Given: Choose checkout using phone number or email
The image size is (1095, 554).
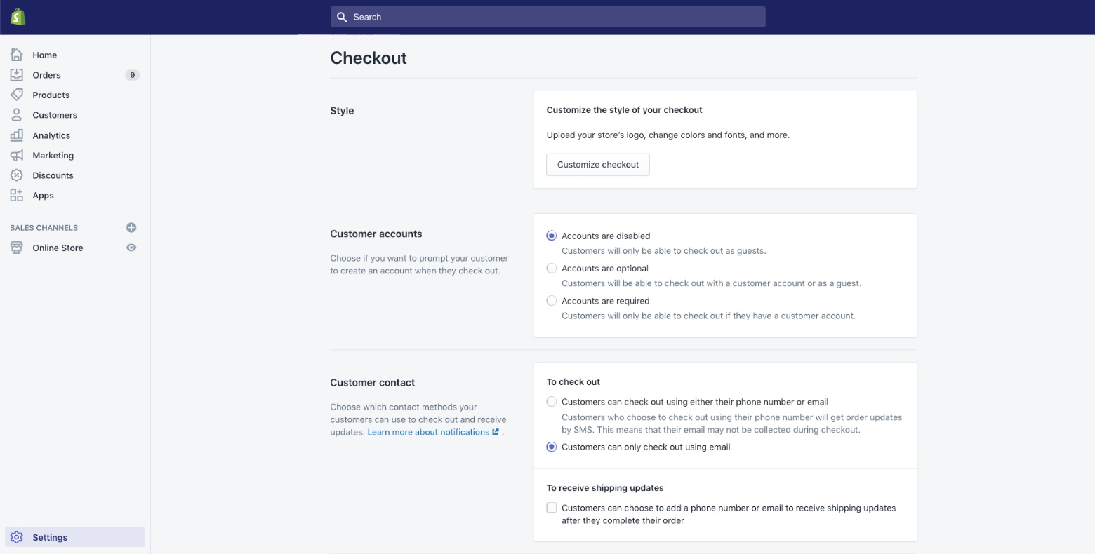Looking at the screenshot, I should click(x=552, y=402).
